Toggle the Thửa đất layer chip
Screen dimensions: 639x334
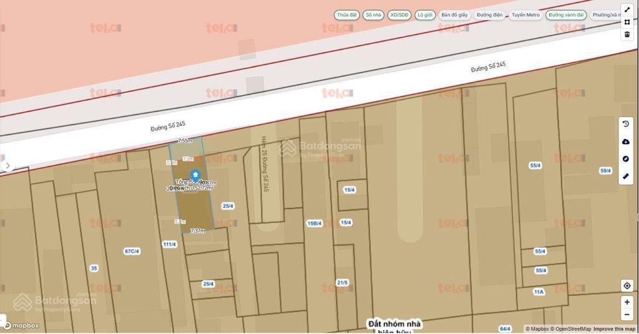click(x=346, y=15)
